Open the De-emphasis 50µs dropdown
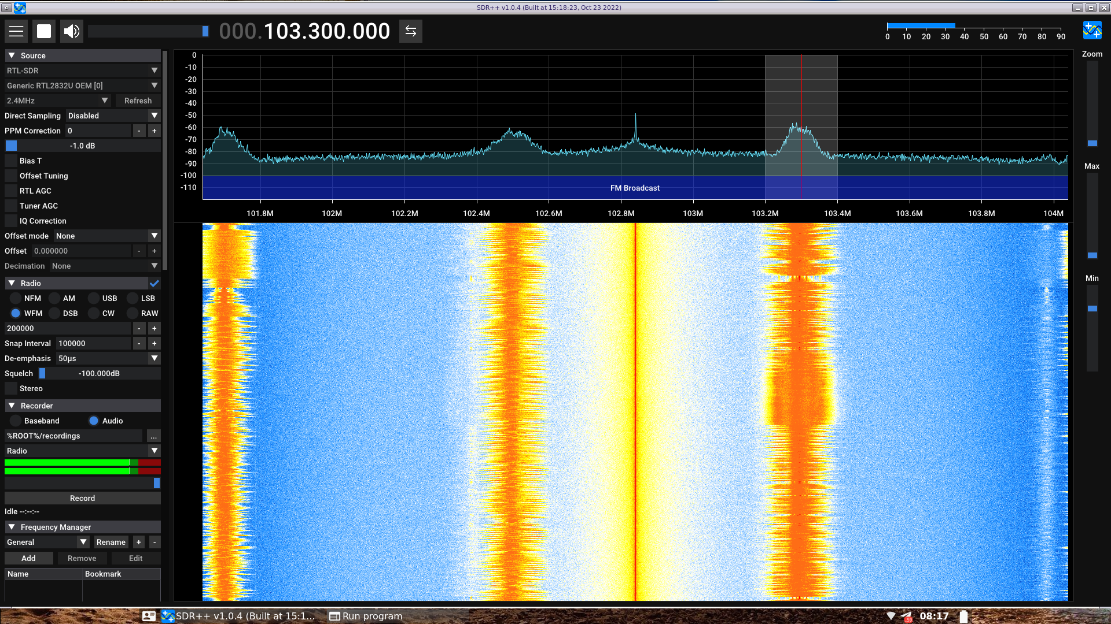 [108, 359]
